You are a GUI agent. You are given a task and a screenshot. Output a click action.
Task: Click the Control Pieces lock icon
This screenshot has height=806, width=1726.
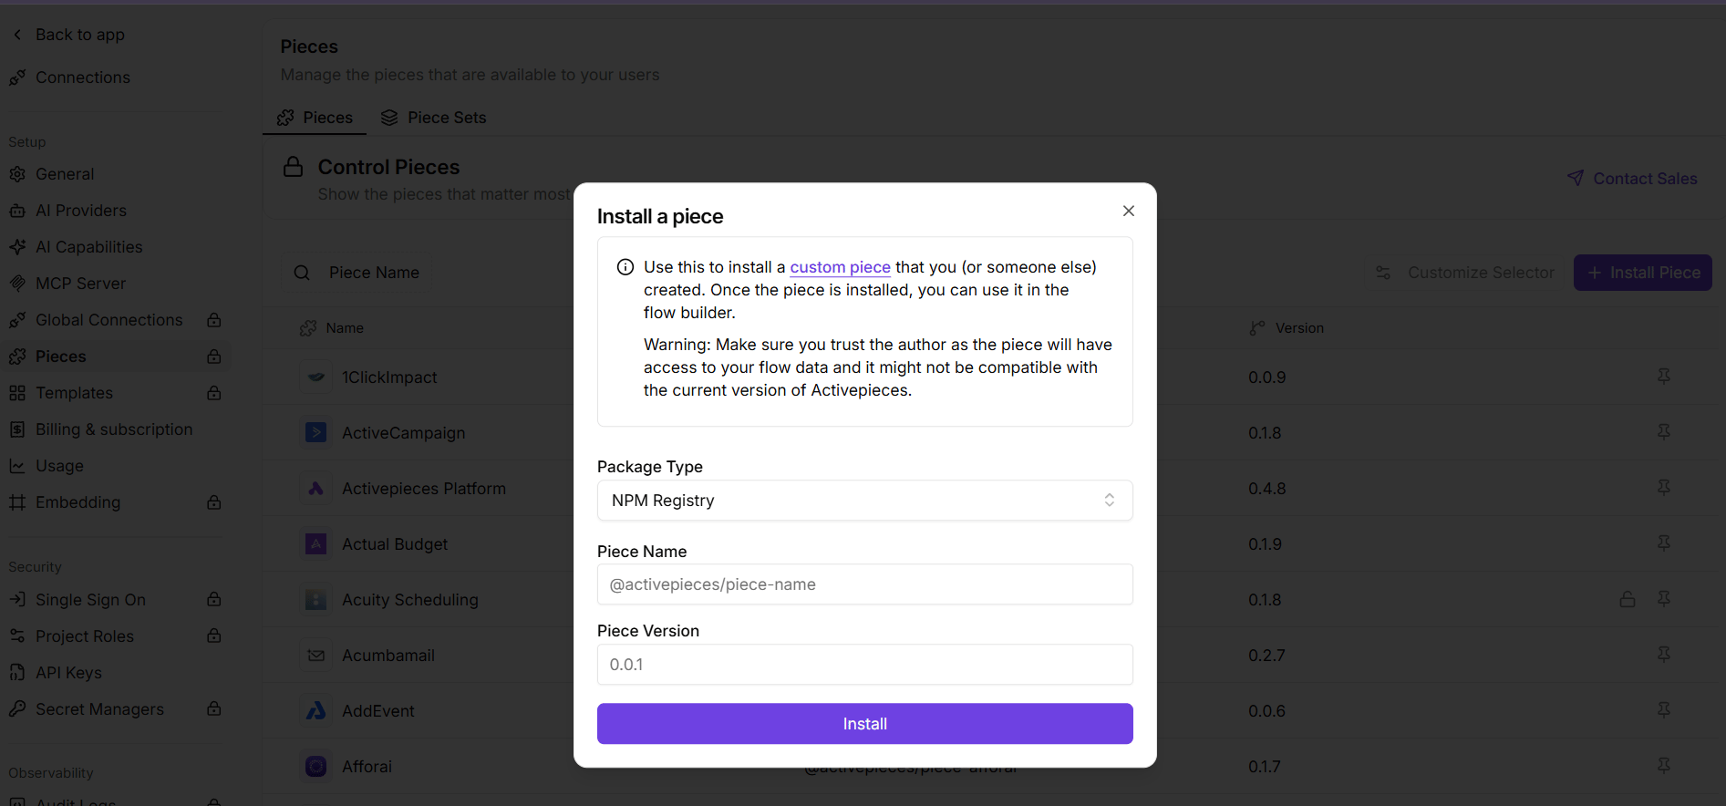(293, 167)
